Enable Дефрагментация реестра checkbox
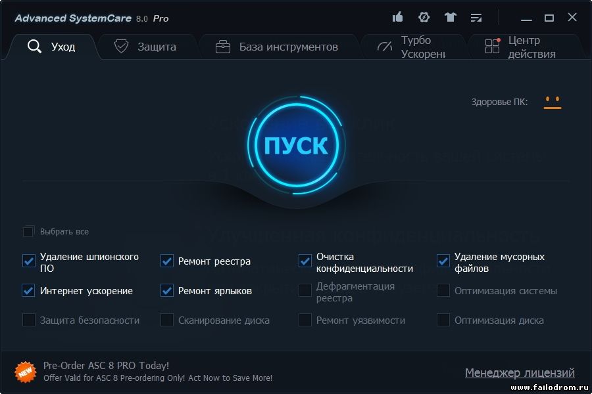The image size is (592, 394). point(305,290)
